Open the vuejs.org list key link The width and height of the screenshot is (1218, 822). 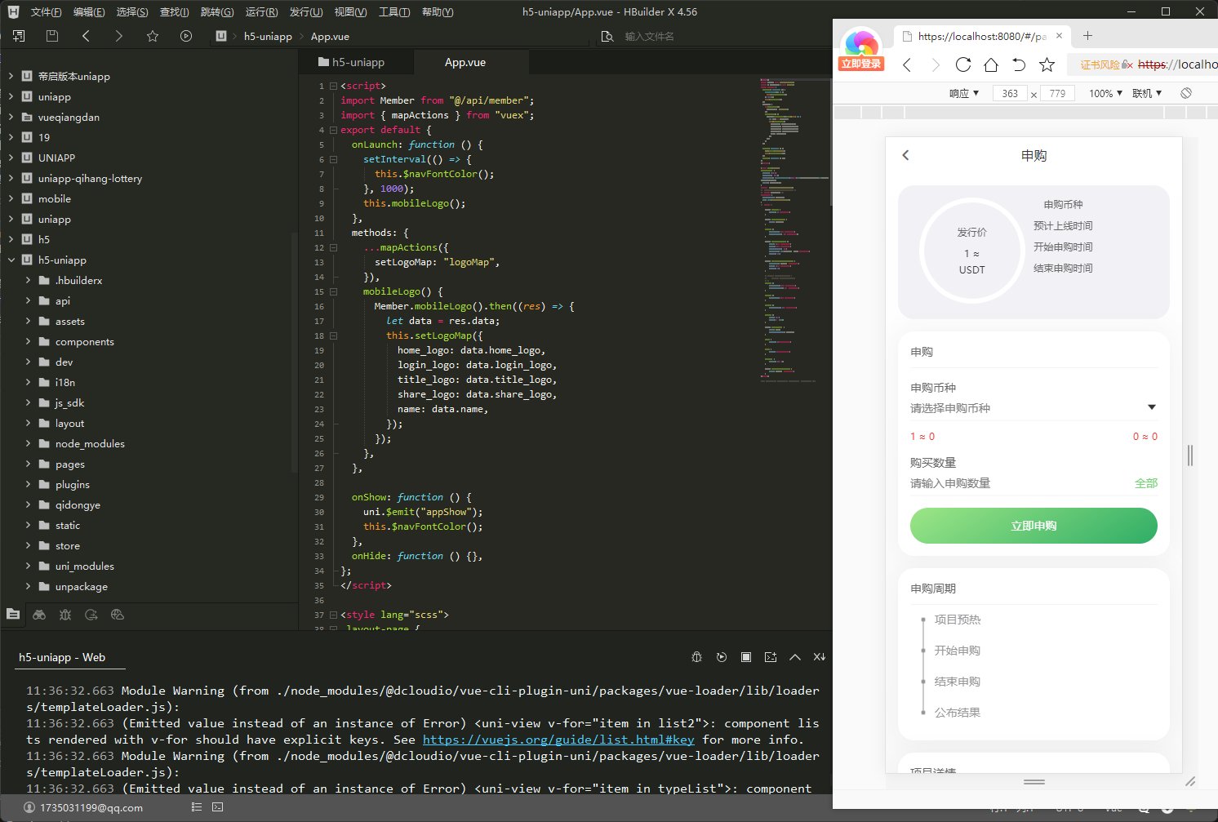(558, 740)
